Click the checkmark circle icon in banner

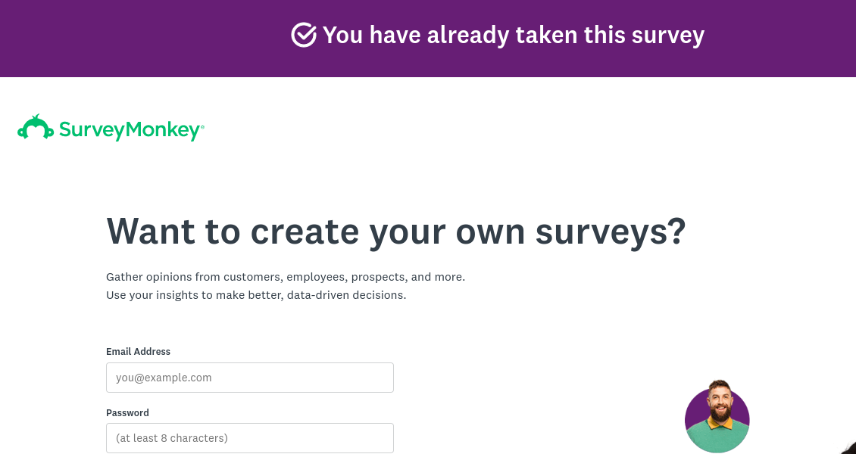point(304,35)
